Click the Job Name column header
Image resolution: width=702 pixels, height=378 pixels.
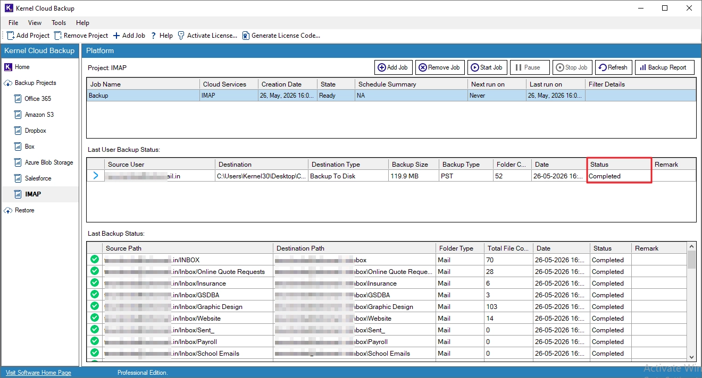point(143,84)
